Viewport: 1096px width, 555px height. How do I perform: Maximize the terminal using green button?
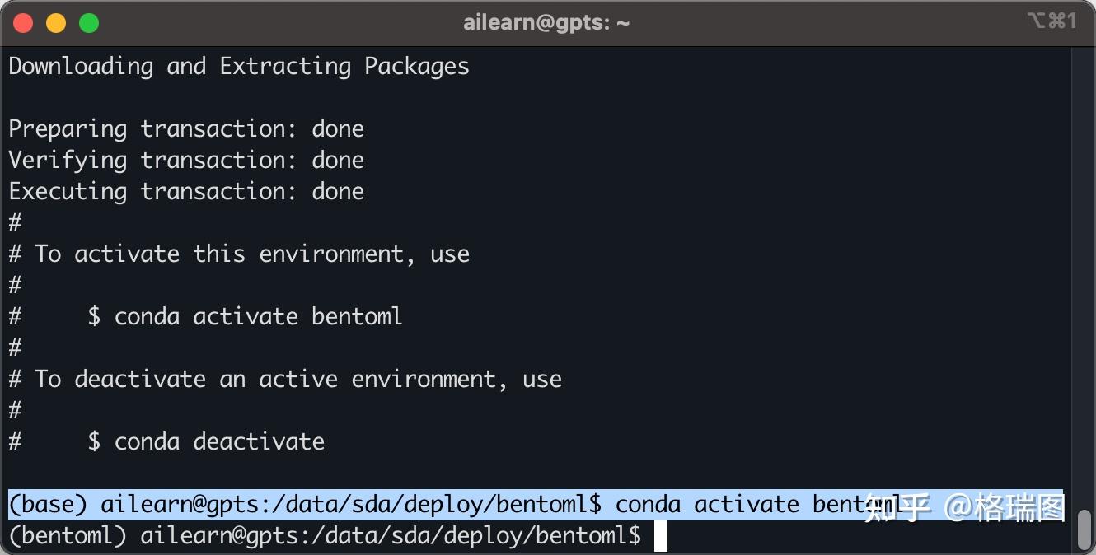(89, 23)
